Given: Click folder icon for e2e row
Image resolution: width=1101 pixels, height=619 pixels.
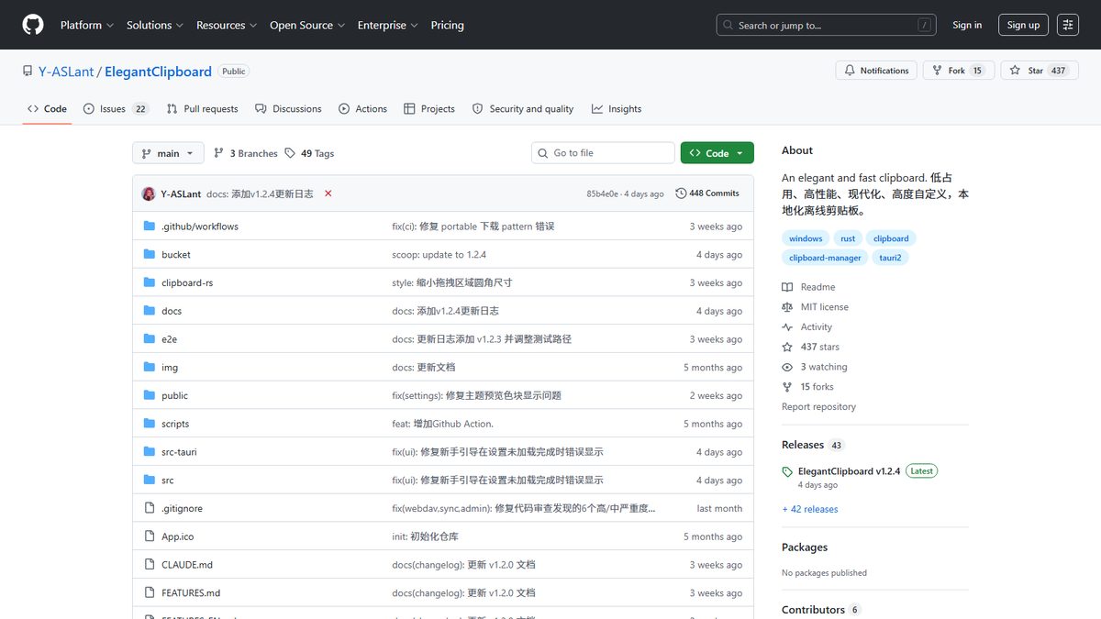Looking at the screenshot, I should pyautogui.click(x=150, y=339).
